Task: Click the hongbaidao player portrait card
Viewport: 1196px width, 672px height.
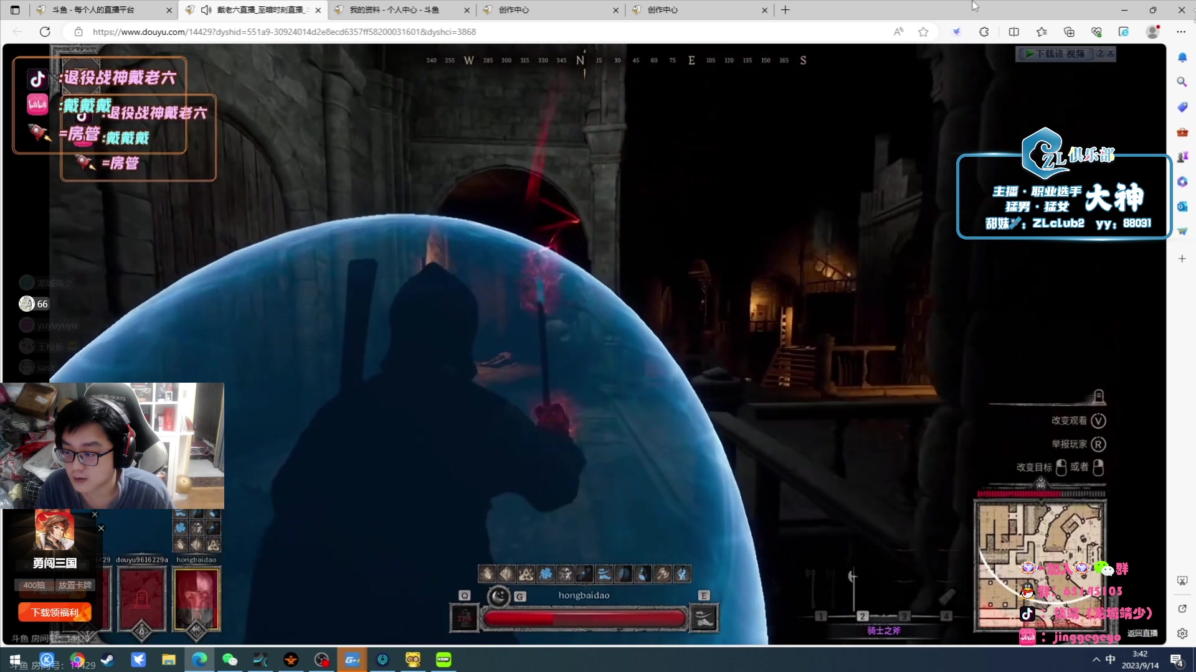Action: 196,599
